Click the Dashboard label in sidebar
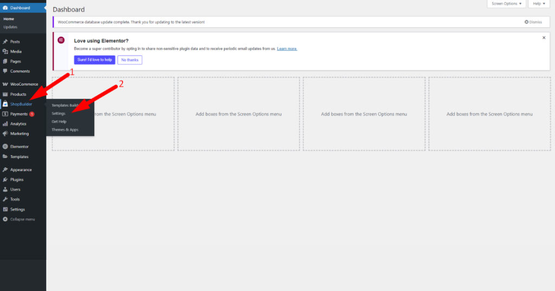555x291 pixels. 20,8
